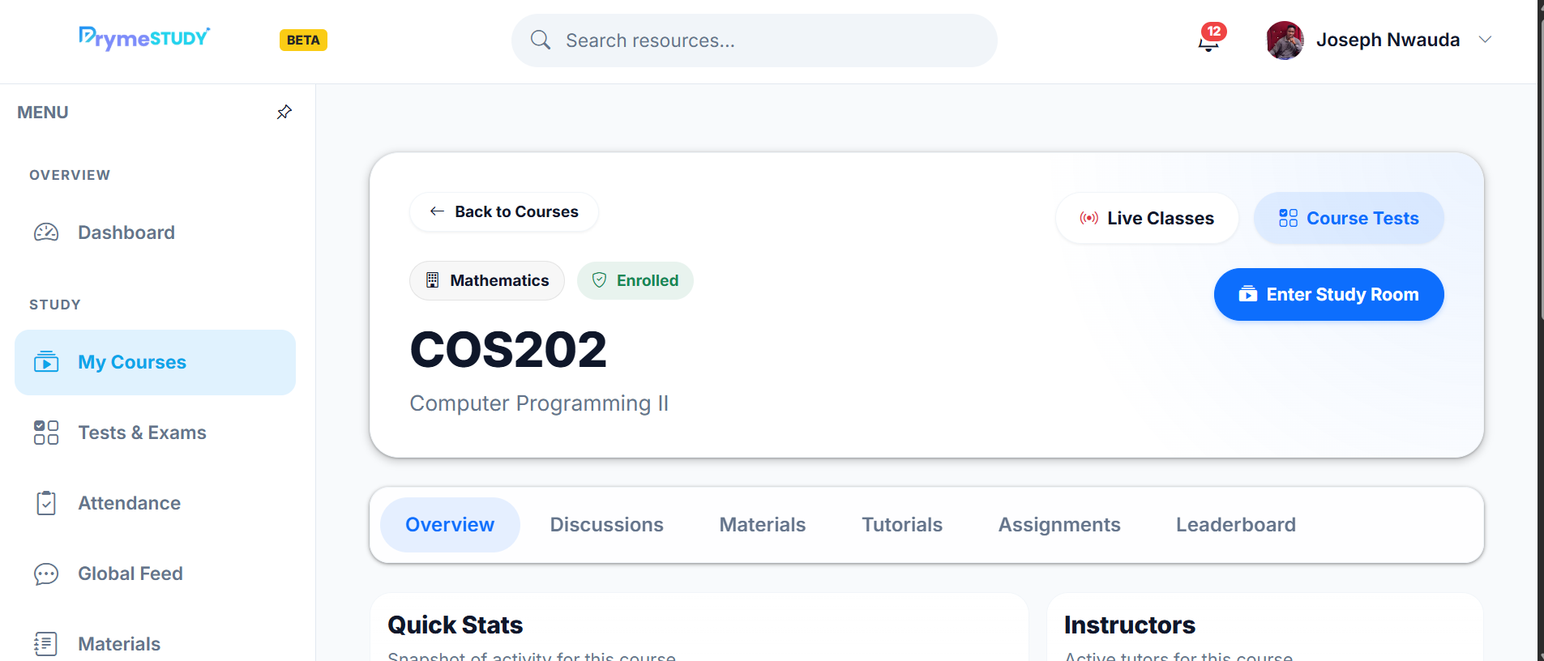Image resolution: width=1544 pixels, height=661 pixels.
Task: Open the Assignments tab
Action: click(x=1059, y=525)
